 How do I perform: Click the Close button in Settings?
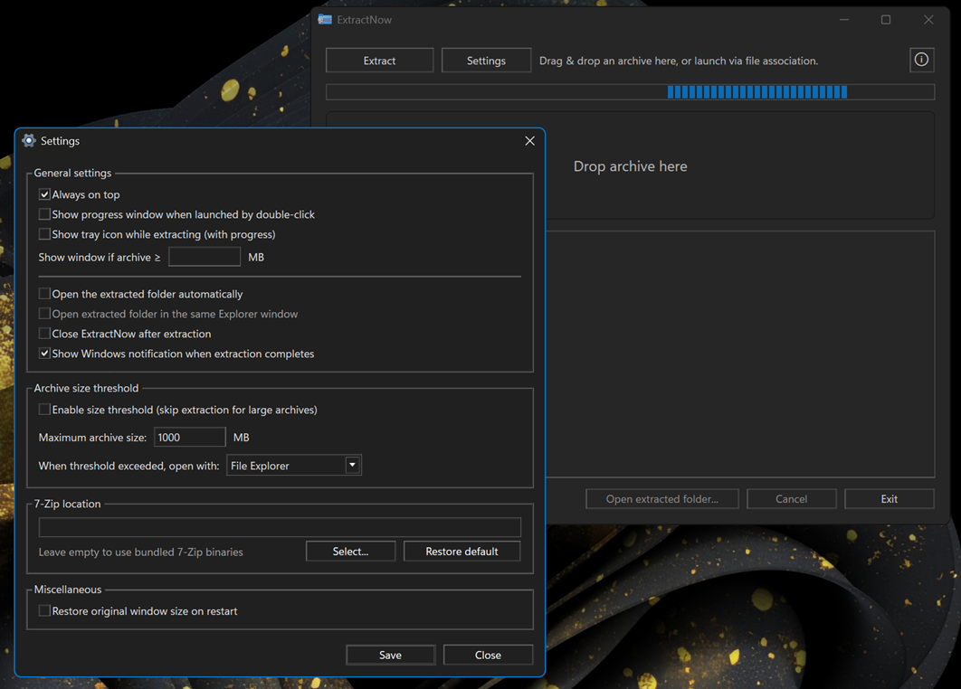488,655
